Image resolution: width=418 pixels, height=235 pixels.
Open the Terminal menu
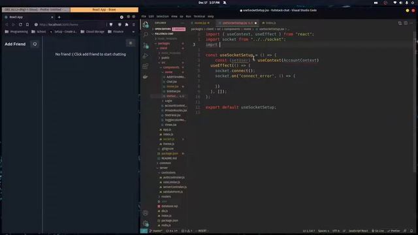(199, 16)
